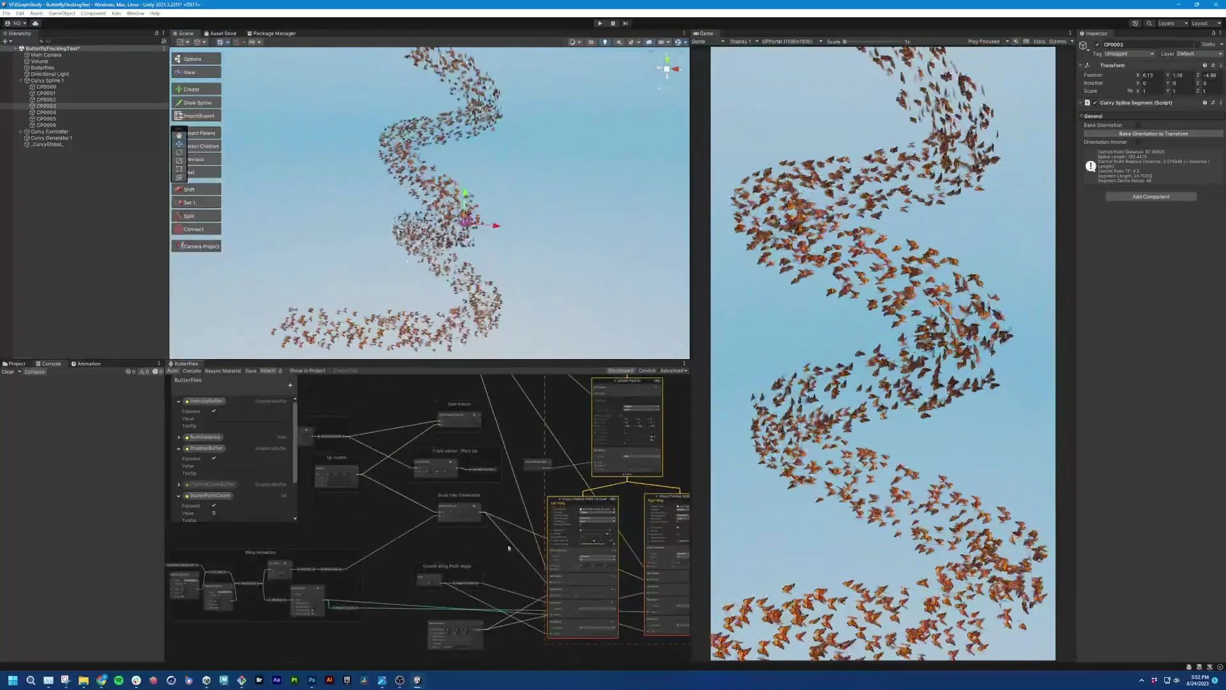Open the Tag Untagged dropdown

click(1128, 54)
